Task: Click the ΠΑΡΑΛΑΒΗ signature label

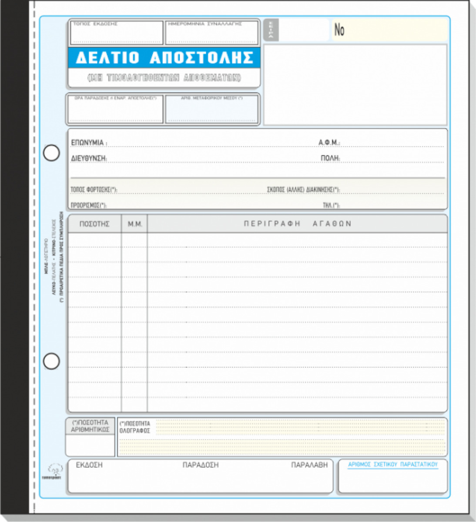Action: click(x=309, y=465)
